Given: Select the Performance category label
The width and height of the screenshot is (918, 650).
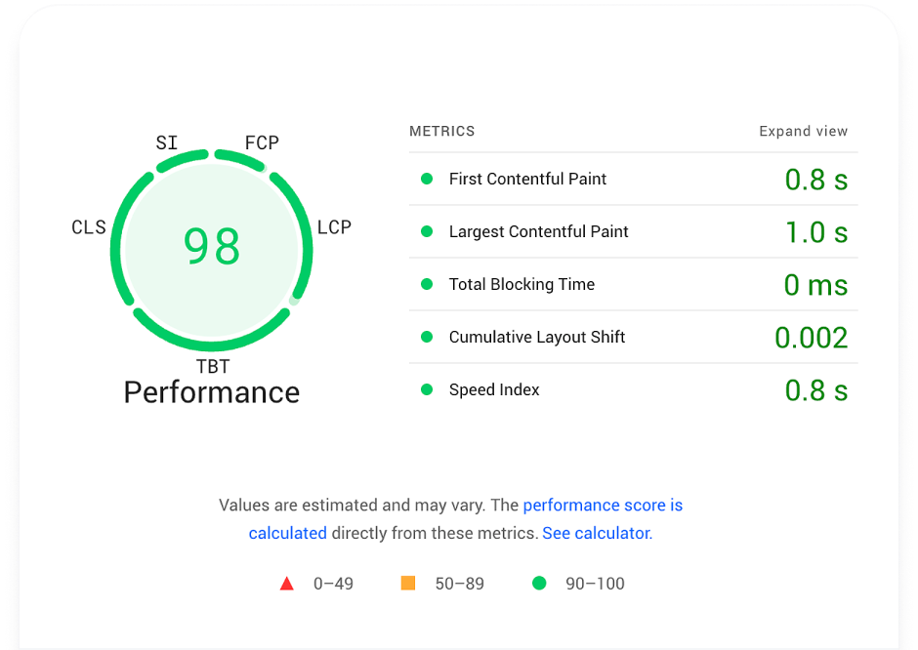Looking at the screenshot, I should [211, 391].
